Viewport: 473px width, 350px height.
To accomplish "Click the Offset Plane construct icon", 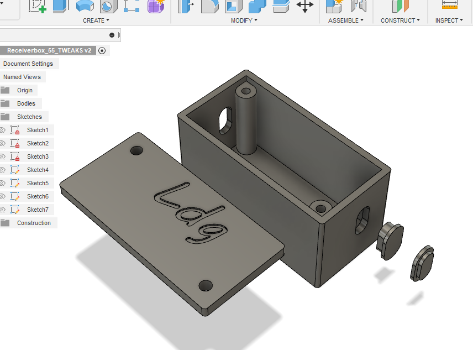I will coord(400,6).
